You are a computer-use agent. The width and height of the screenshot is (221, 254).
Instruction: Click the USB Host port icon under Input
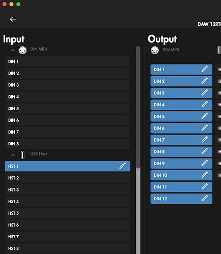(22, 155)
